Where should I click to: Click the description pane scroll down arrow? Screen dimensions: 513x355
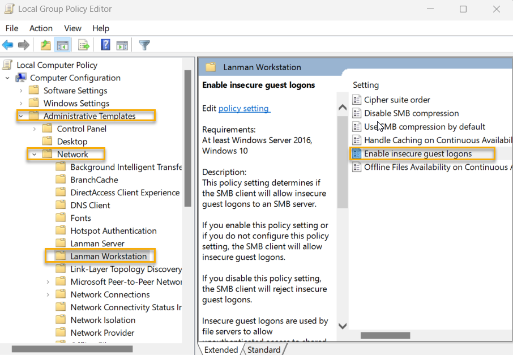click(x=342, y=326)
